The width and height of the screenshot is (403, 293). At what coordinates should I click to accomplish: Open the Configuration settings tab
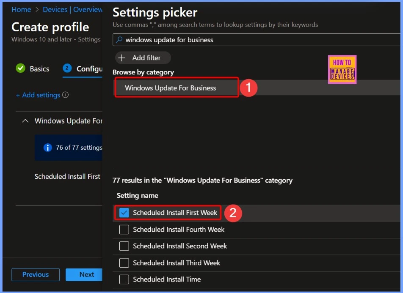[x=83, y=69]
